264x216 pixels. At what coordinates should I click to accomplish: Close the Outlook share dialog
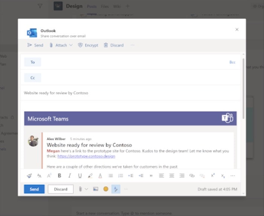[x=237, y=29]
